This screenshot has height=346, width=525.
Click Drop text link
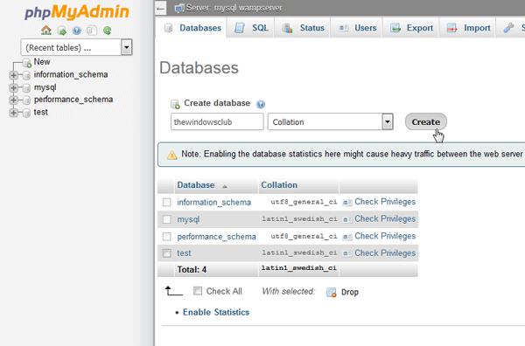(350, 292)
